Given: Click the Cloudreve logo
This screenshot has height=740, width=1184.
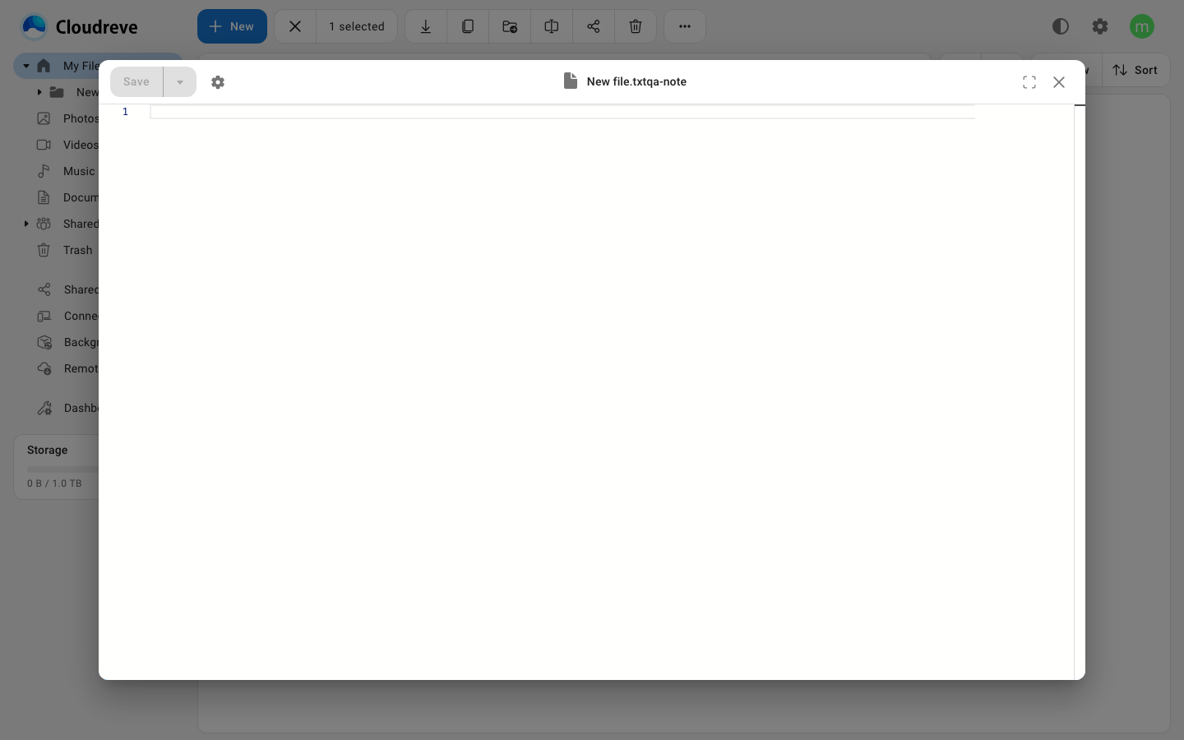Looking at the screenshot, I should tap(80, 26).
